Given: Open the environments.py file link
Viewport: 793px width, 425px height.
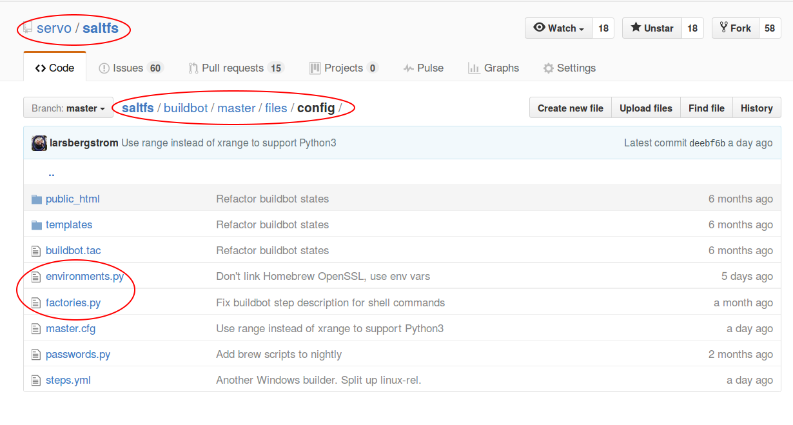Looking at the screenshot, I should 84,276.
